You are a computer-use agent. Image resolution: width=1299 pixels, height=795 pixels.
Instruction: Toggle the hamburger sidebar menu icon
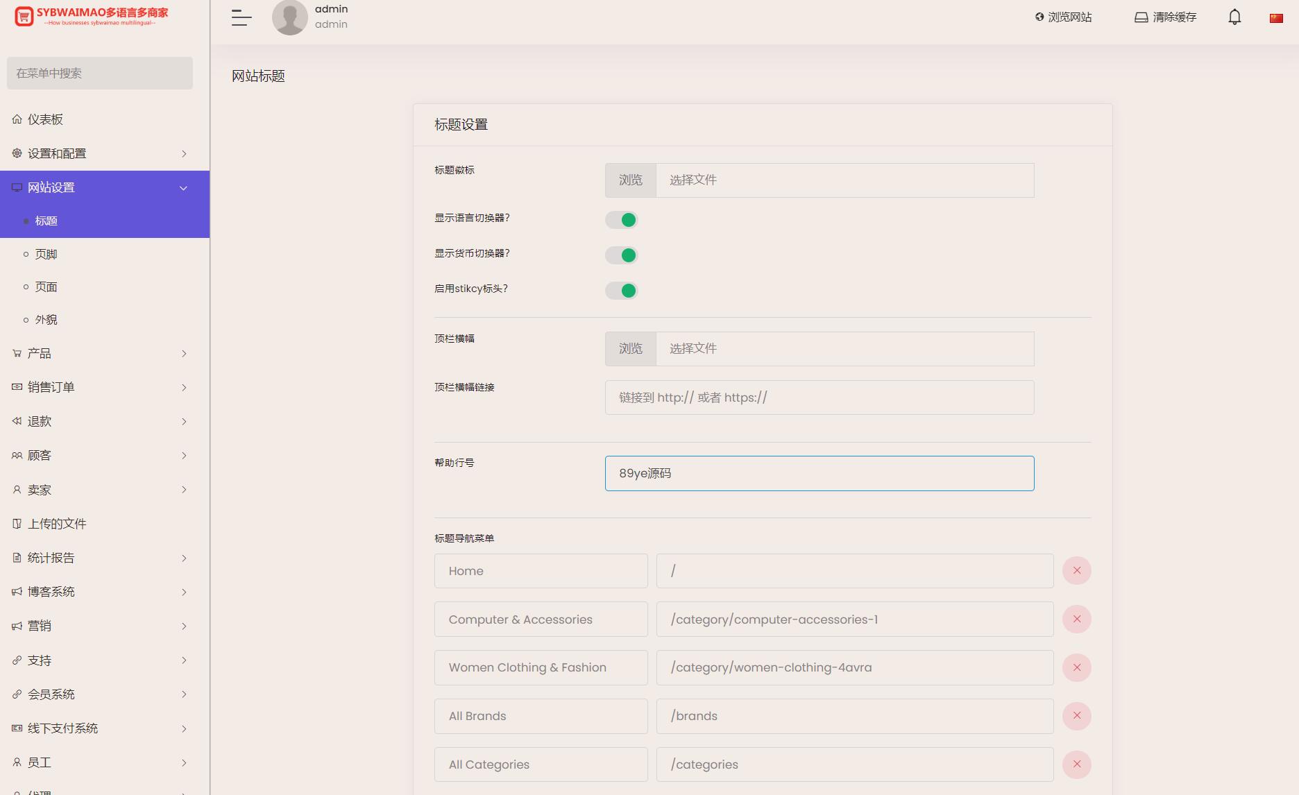[241, 18]
